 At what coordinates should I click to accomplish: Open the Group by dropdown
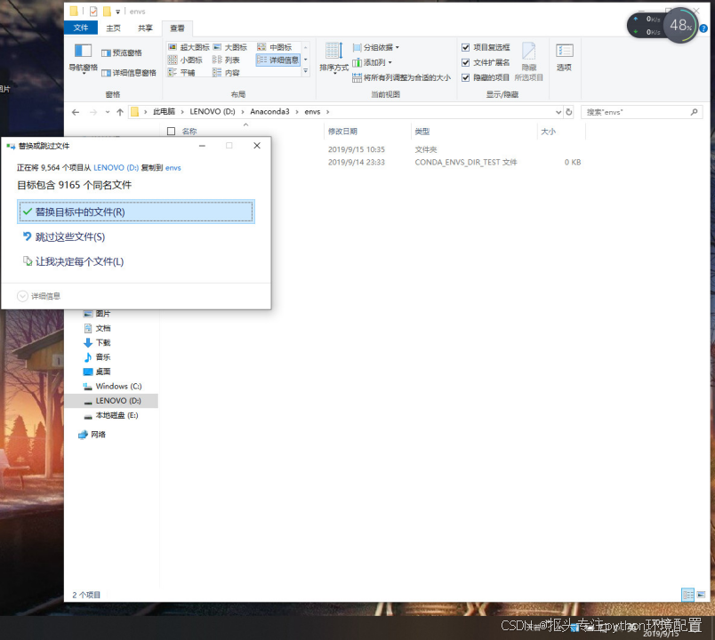point(376,47)
